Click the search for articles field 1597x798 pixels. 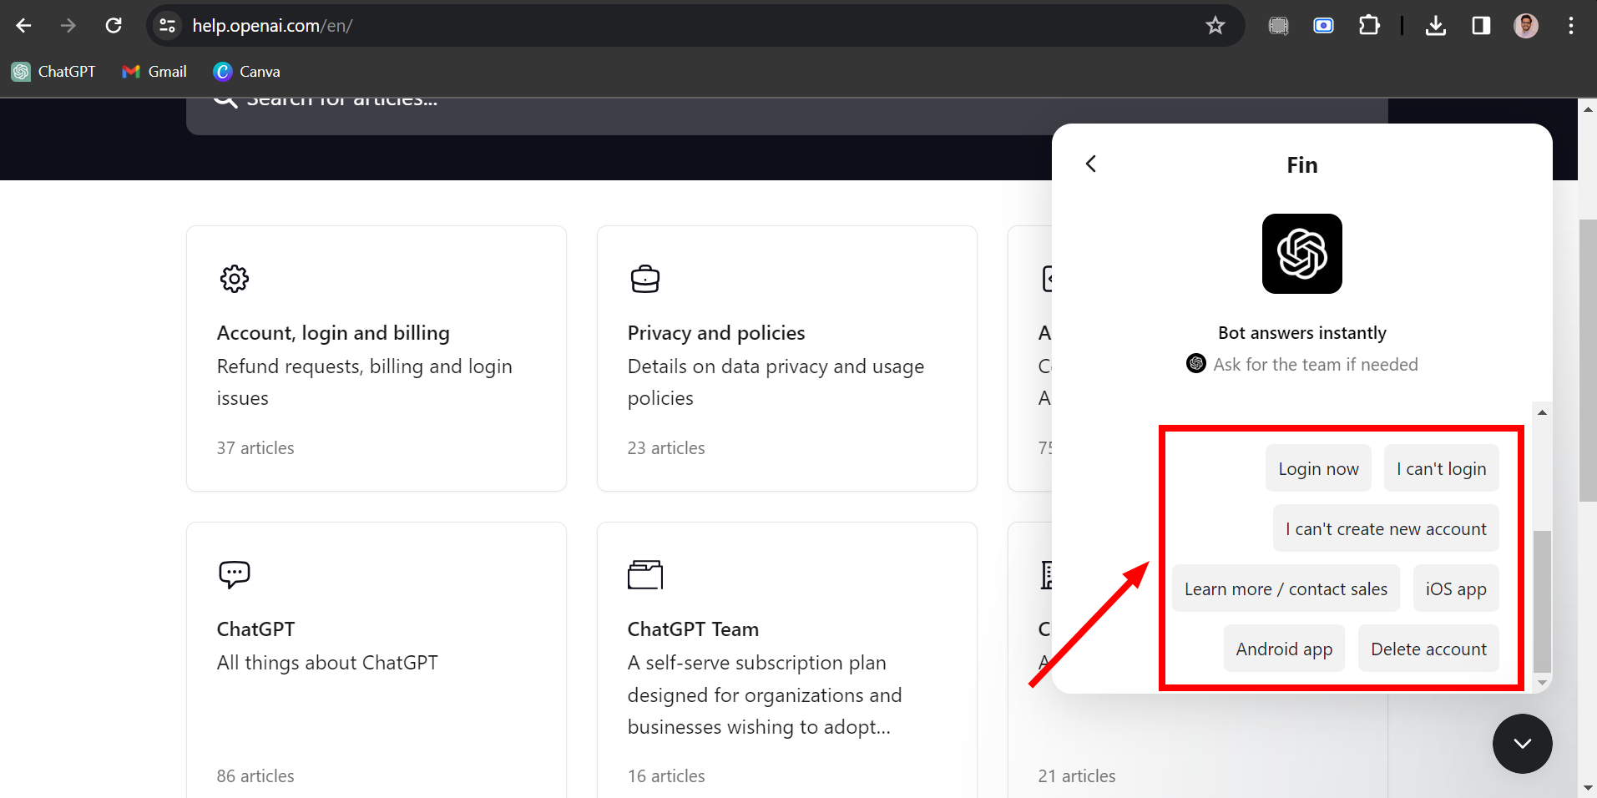tap(786, 115)
